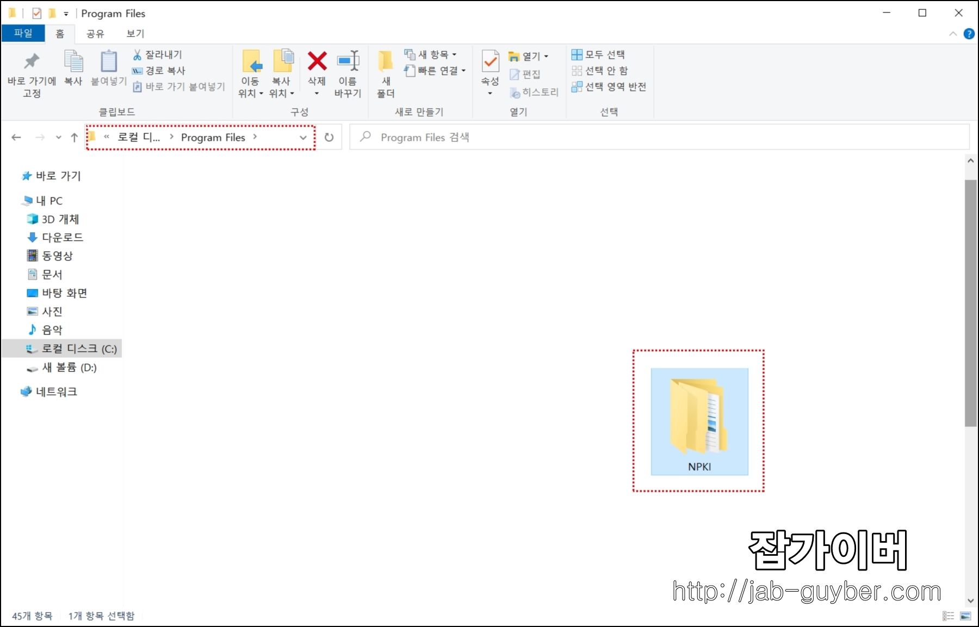
Task: Select the 잘라내기 (Cut) icon
Action: pos(137,54)
